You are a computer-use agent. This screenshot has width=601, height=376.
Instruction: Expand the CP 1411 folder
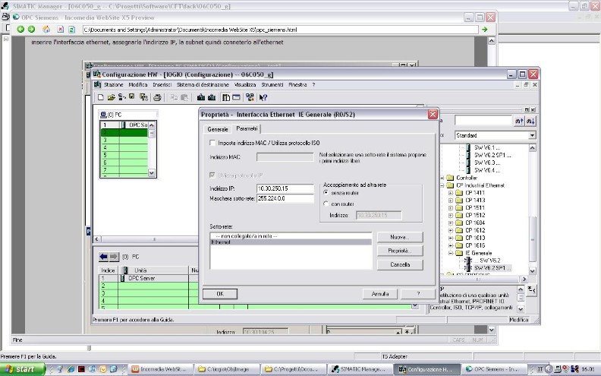pyautogui.click(x=452, y=193)
